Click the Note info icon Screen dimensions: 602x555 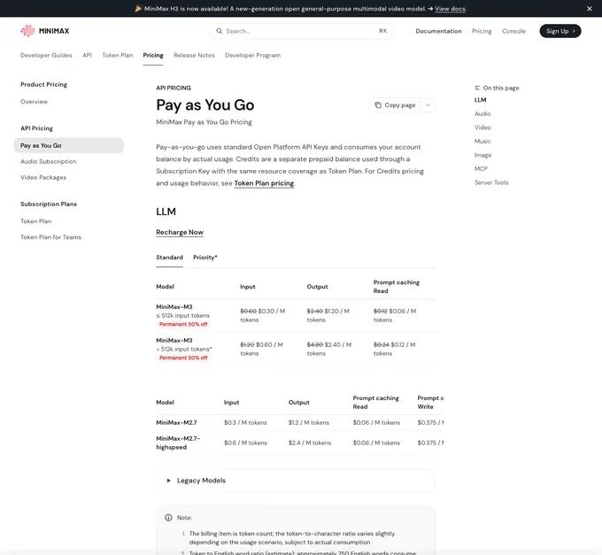click(168, 518)
